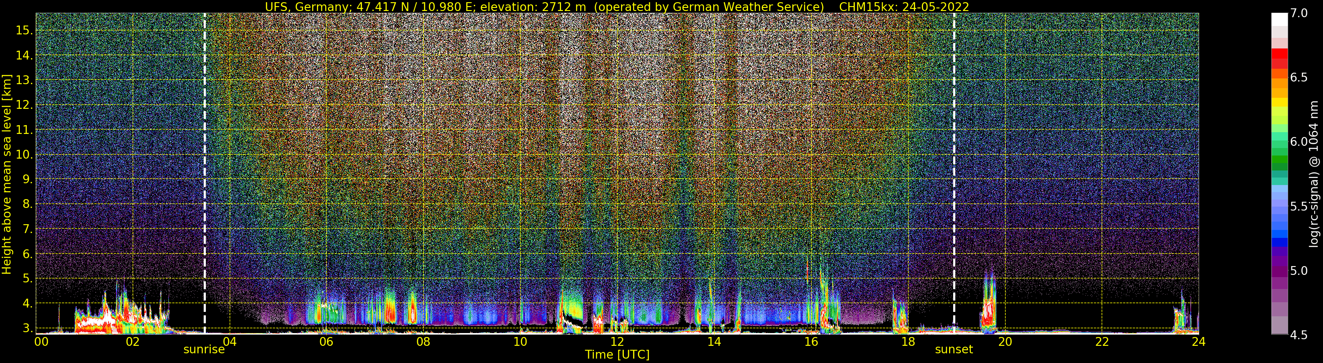Click the '6.0' colorbar tick label
Image resolution: width=1323 pixels, height=363 pixels.
click(x=1298, y=142)
